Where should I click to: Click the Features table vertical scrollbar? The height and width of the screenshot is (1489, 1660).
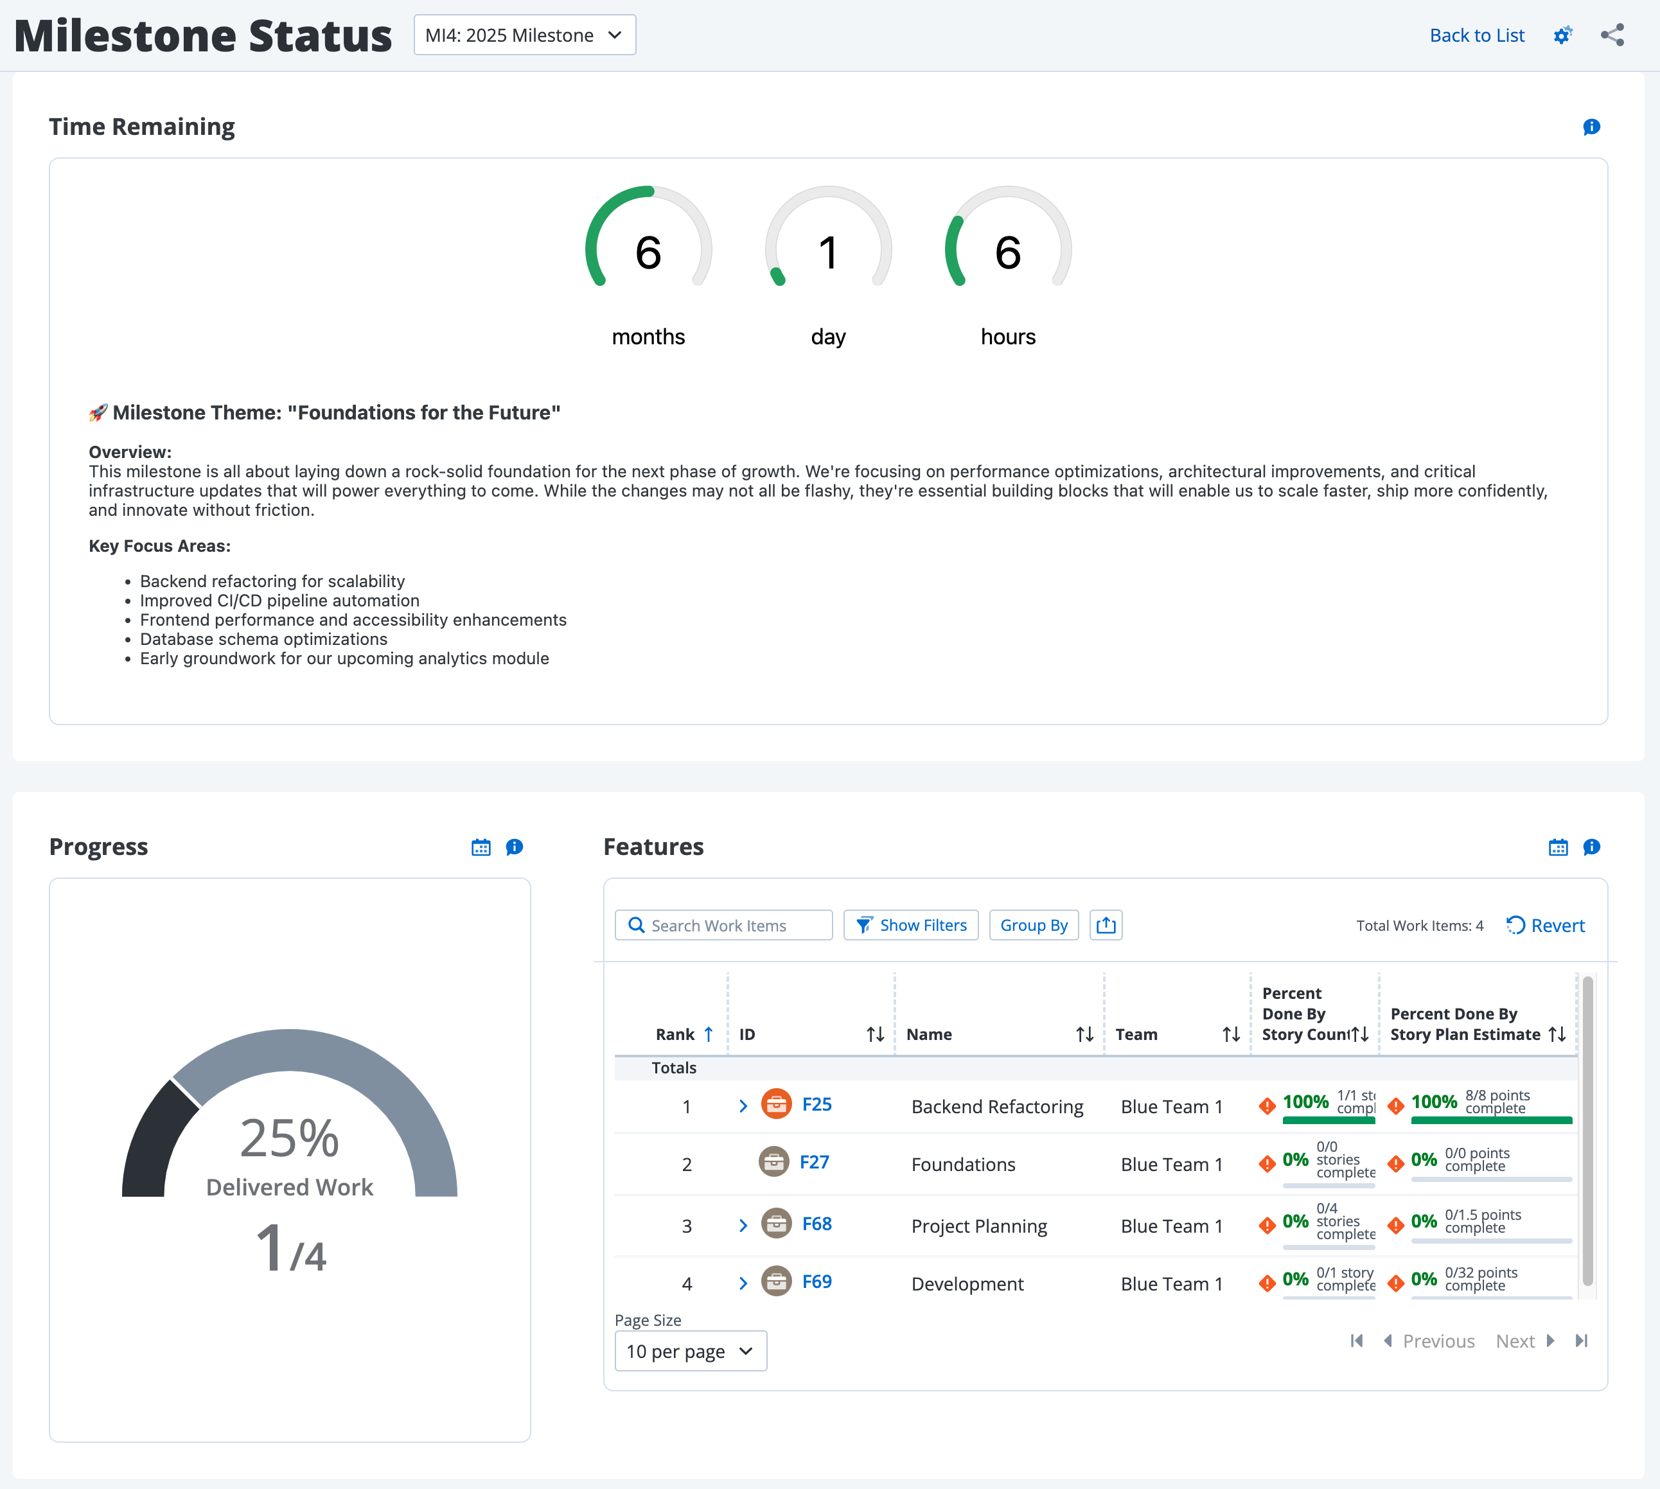point(1587,1131)
